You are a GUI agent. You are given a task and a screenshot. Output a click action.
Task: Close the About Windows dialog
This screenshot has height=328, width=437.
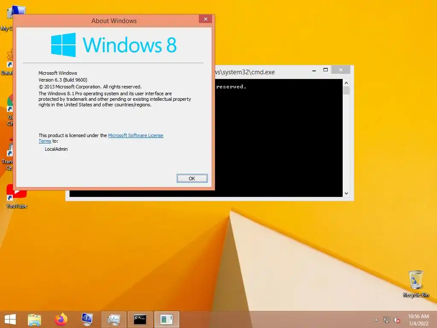pyautogui.click(x=205, y=19)
